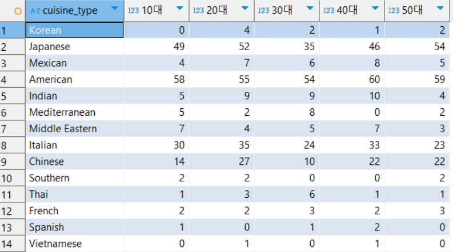Select row number 4 header

(x=13, y=79)
